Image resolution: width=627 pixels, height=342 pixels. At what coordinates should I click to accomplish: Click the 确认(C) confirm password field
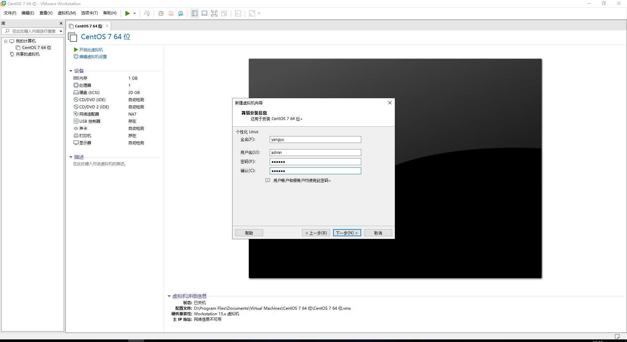315,171
